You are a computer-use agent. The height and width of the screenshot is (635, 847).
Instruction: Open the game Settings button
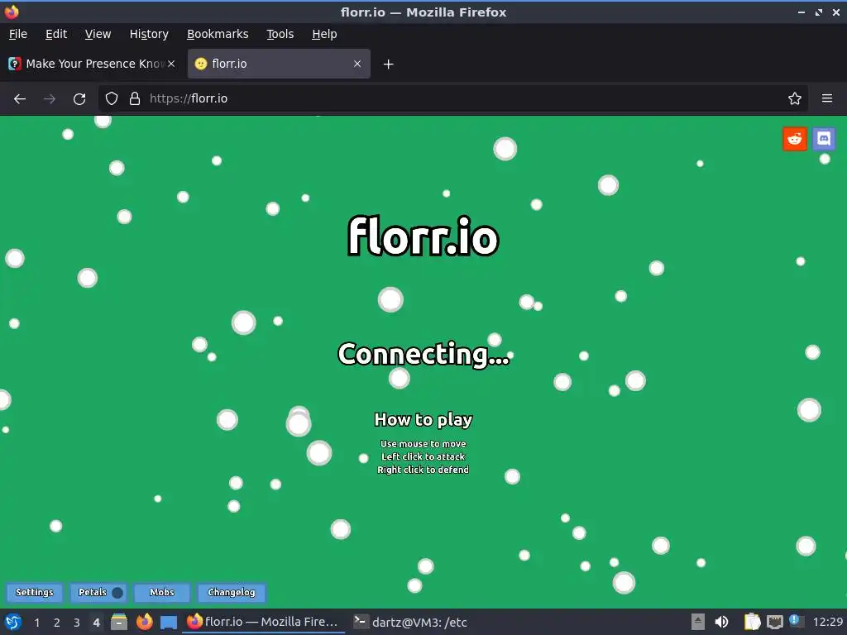click(35, 592)
